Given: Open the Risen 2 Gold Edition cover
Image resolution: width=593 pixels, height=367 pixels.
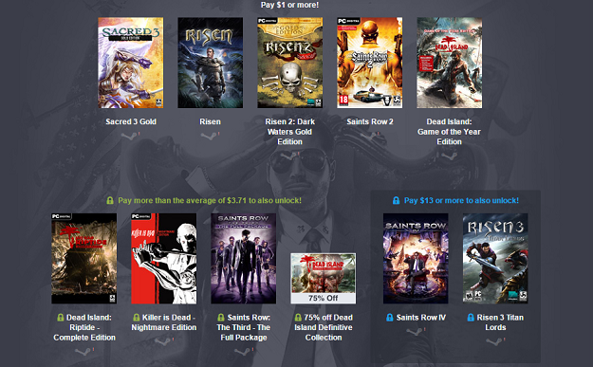Looking at the screenshot, I should 290,63.
